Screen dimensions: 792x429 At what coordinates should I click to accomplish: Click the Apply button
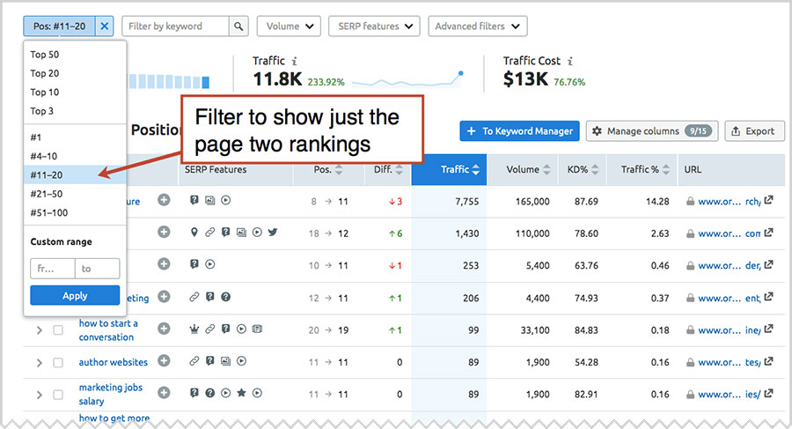pos(75,295)
